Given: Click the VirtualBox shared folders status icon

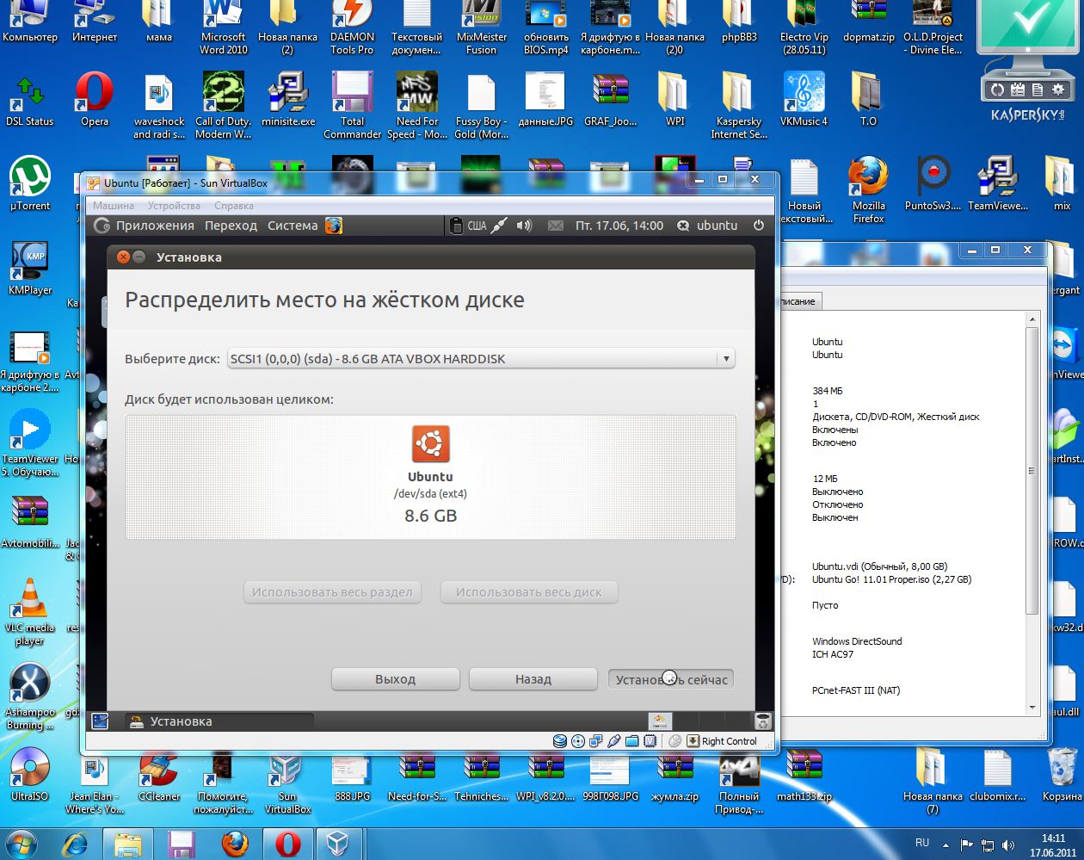Looking at the screenshot, I should click(x=632, y=741).
